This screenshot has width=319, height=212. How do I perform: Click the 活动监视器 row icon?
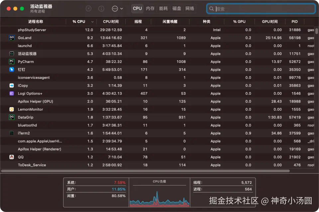(12, 54)
